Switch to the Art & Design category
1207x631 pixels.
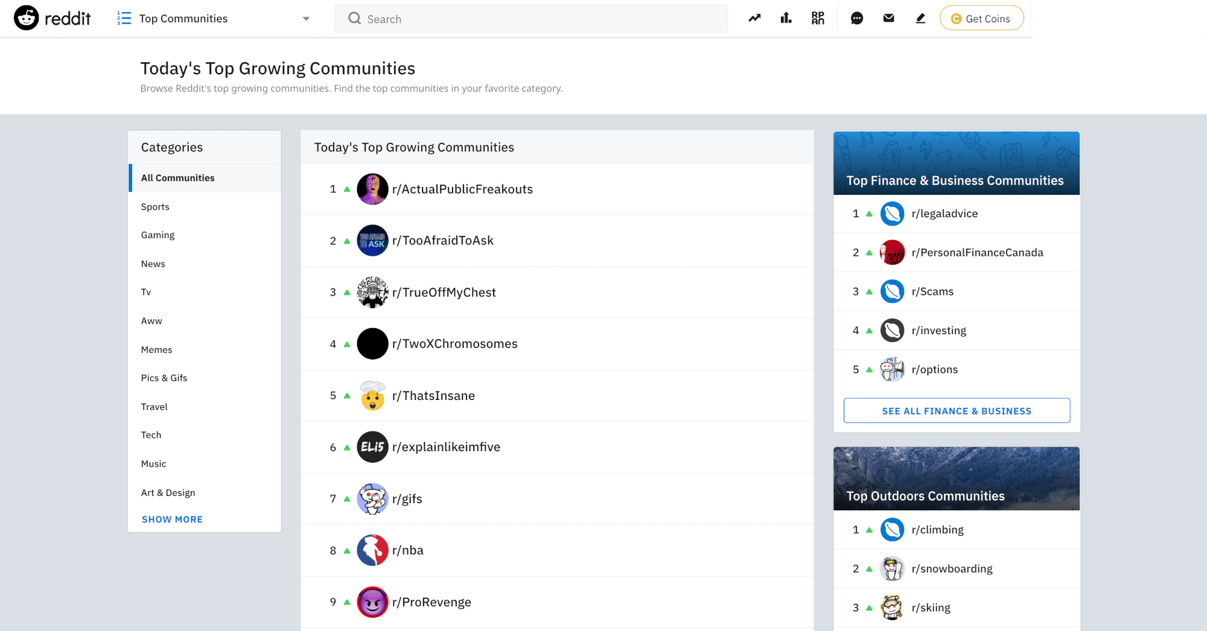coord(168,493)
